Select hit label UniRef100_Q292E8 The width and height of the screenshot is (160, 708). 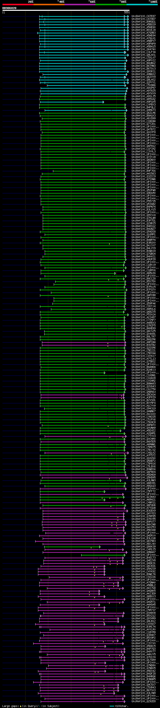coord(143,701)
